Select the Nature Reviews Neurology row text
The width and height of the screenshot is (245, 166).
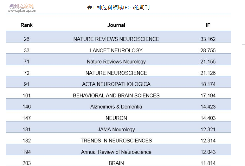116,62
